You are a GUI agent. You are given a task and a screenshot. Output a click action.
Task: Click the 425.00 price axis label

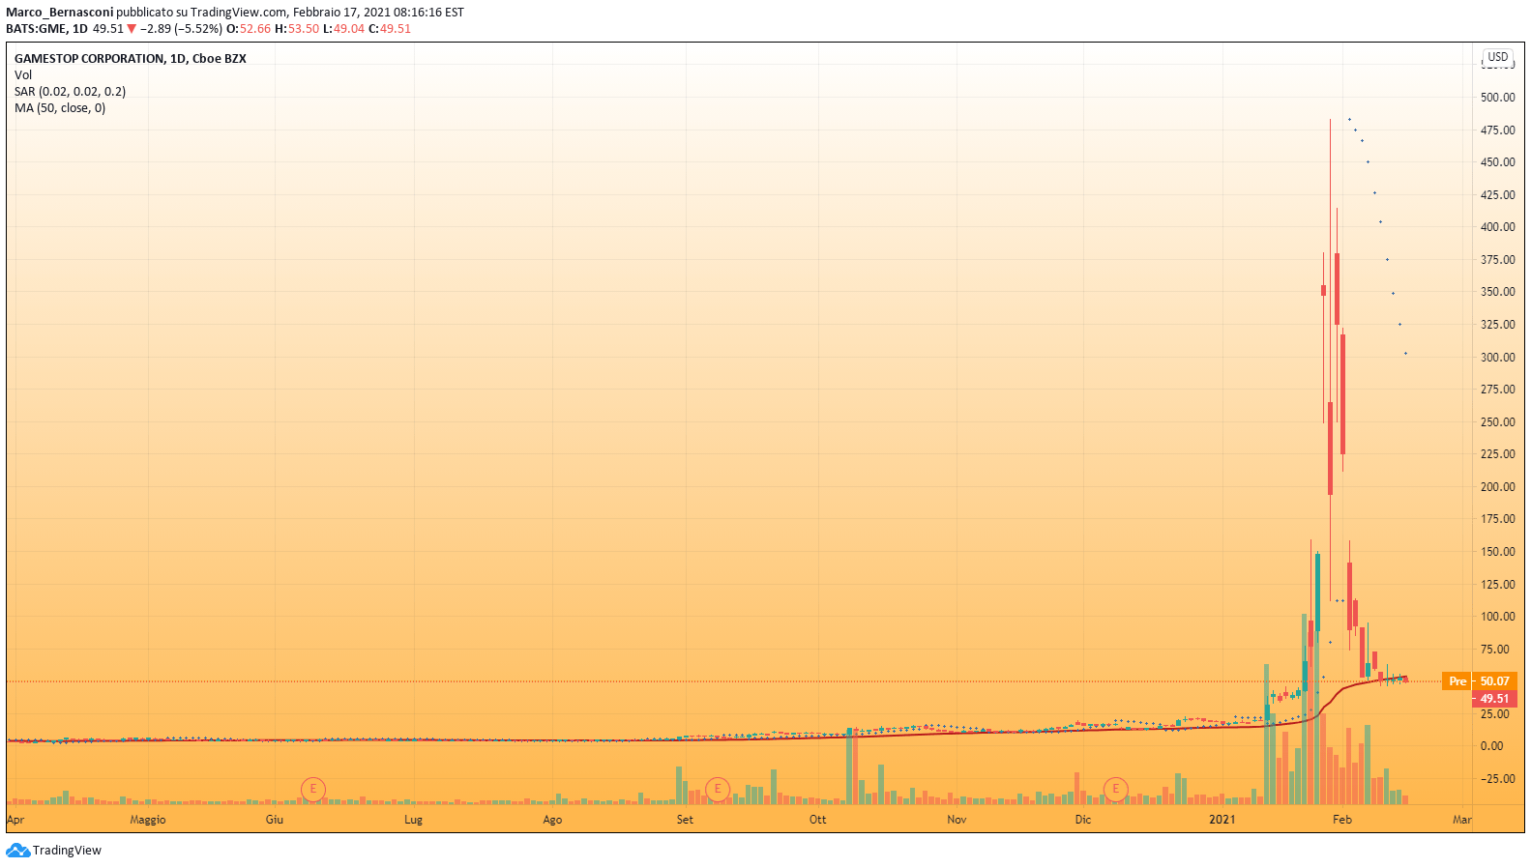click(x=1498, y=195)
